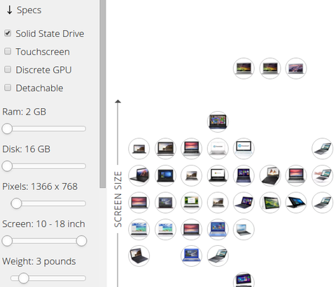Viewport: 336px width, 287px height.
Task: Click the 'Pixels: 1366 x 768' label
Action: coord(40,186)
